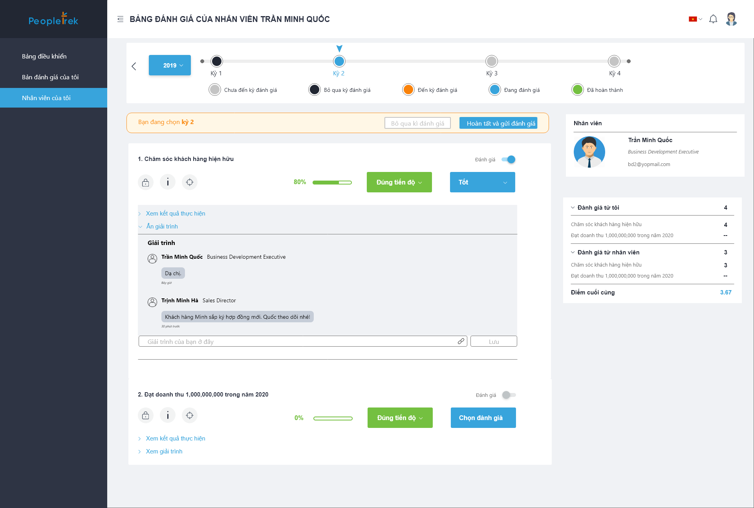Click Hoàn tất và gửi đánh giá
The width and height of the screenshot is (754, 508).
[x=498, y=123]
